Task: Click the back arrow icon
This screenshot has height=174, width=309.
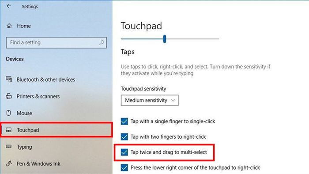Action: pos(9,6)
